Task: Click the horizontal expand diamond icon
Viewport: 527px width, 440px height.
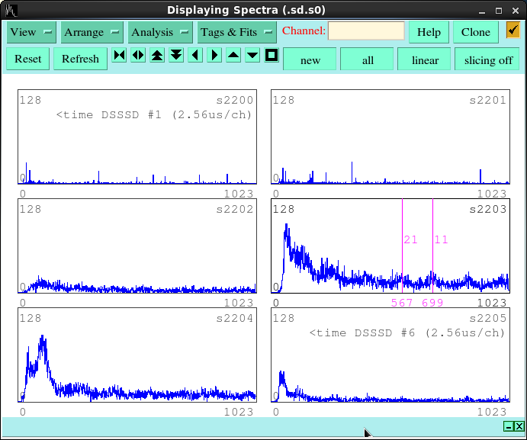Action: (x=138, y=55)
